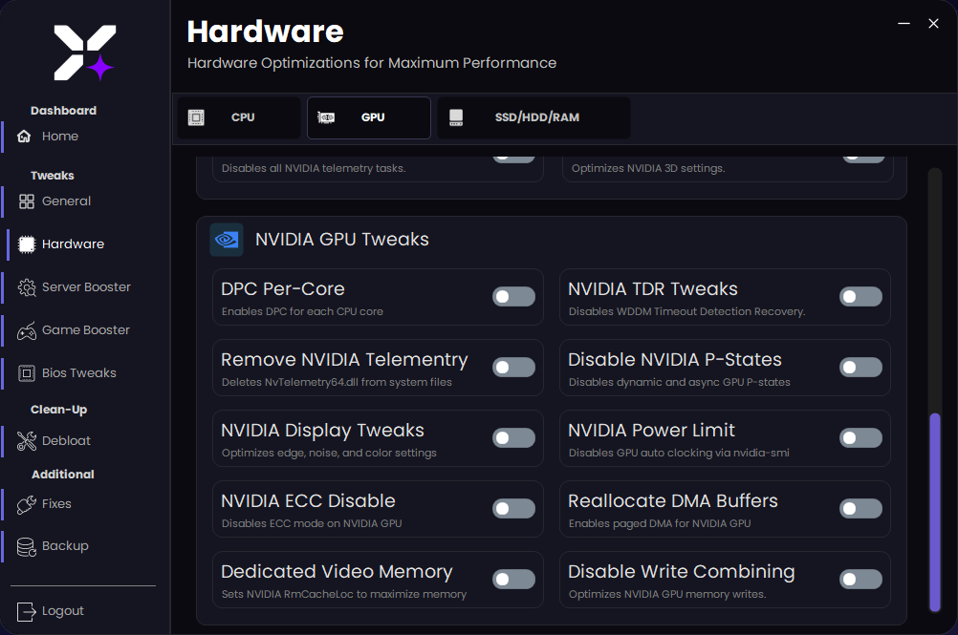Turn on NVIDIA ECC Disable toggle

[513, 509]
